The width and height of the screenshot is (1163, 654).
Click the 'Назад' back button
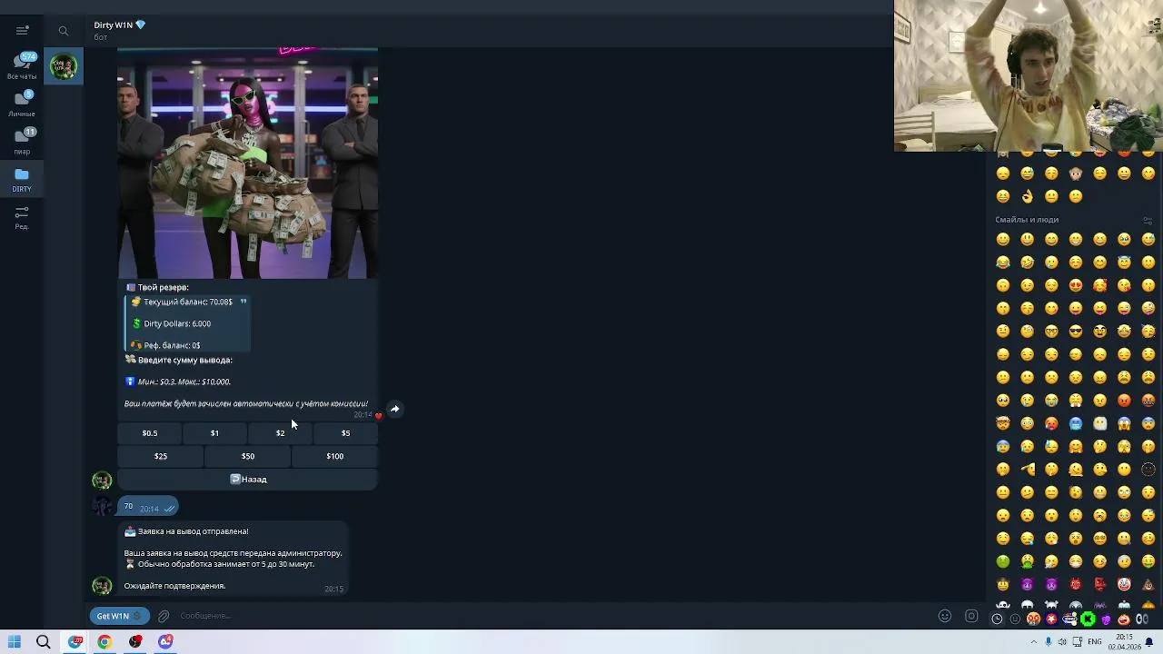click(247, 479)
